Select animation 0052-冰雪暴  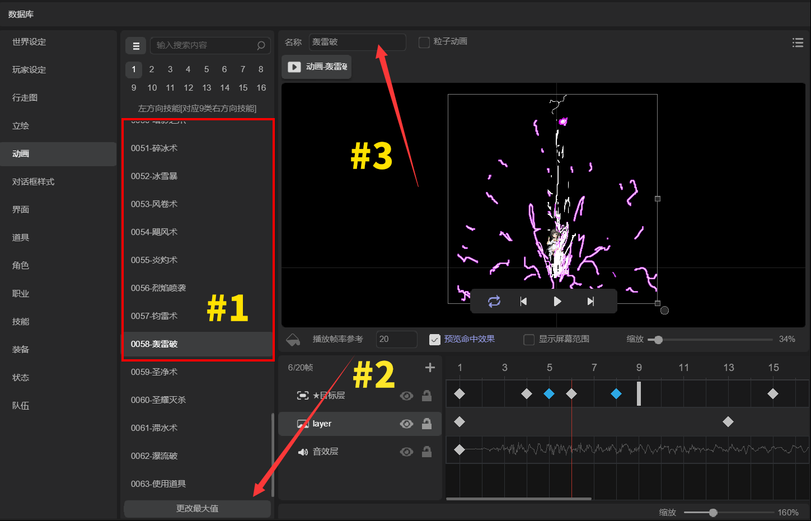(197, 176)
